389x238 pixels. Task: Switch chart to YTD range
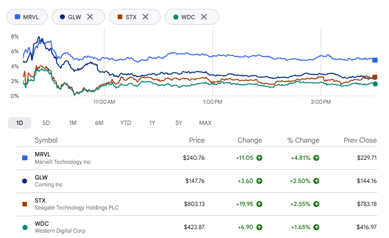point(126,123)
